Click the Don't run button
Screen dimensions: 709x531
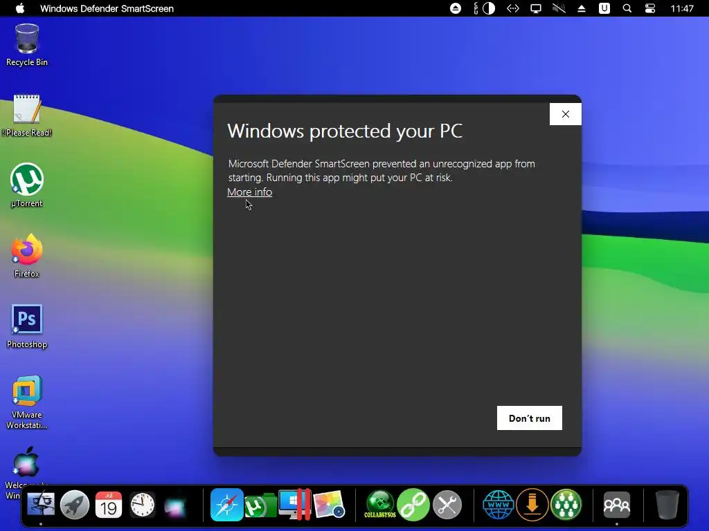click(x=530, y=418)
